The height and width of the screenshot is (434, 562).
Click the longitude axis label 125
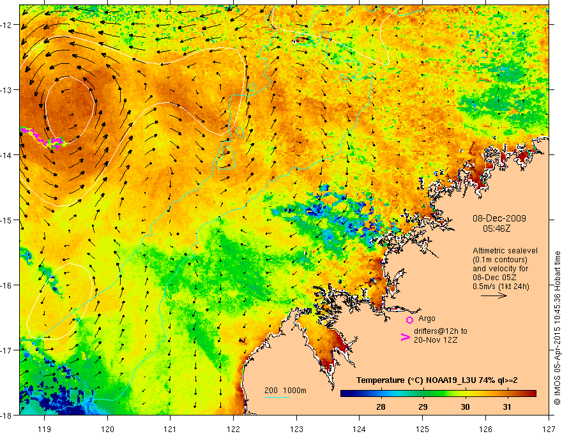coord(422,429)
